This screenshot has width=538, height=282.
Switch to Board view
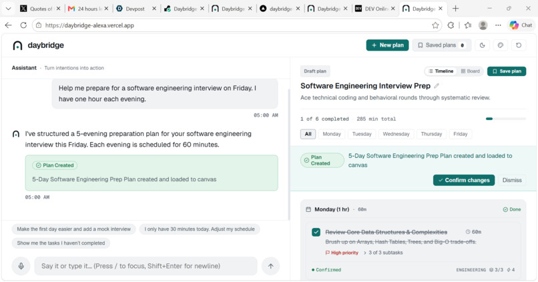pos(470,71)
